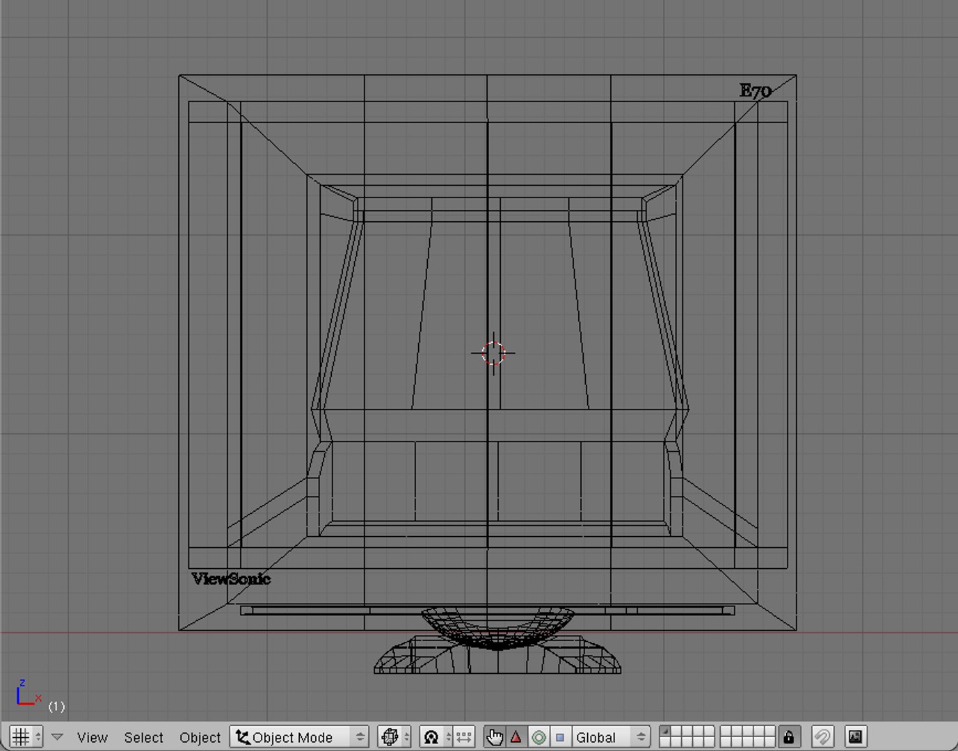The height and width of the screenshot is (751, 958).
Task: Open the Select menu
Action: click(x=143, y=737)
